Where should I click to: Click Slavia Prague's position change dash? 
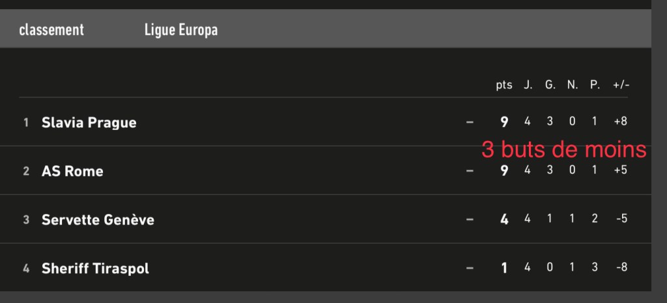pos(470,122)
